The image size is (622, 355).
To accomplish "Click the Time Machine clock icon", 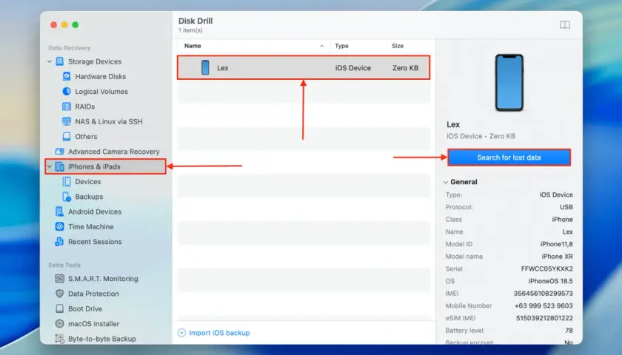I will [59, 226].
